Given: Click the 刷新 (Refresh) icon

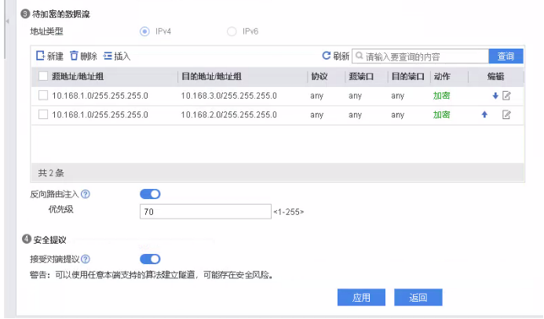Looking at the screenshot, I should [327, 56].
